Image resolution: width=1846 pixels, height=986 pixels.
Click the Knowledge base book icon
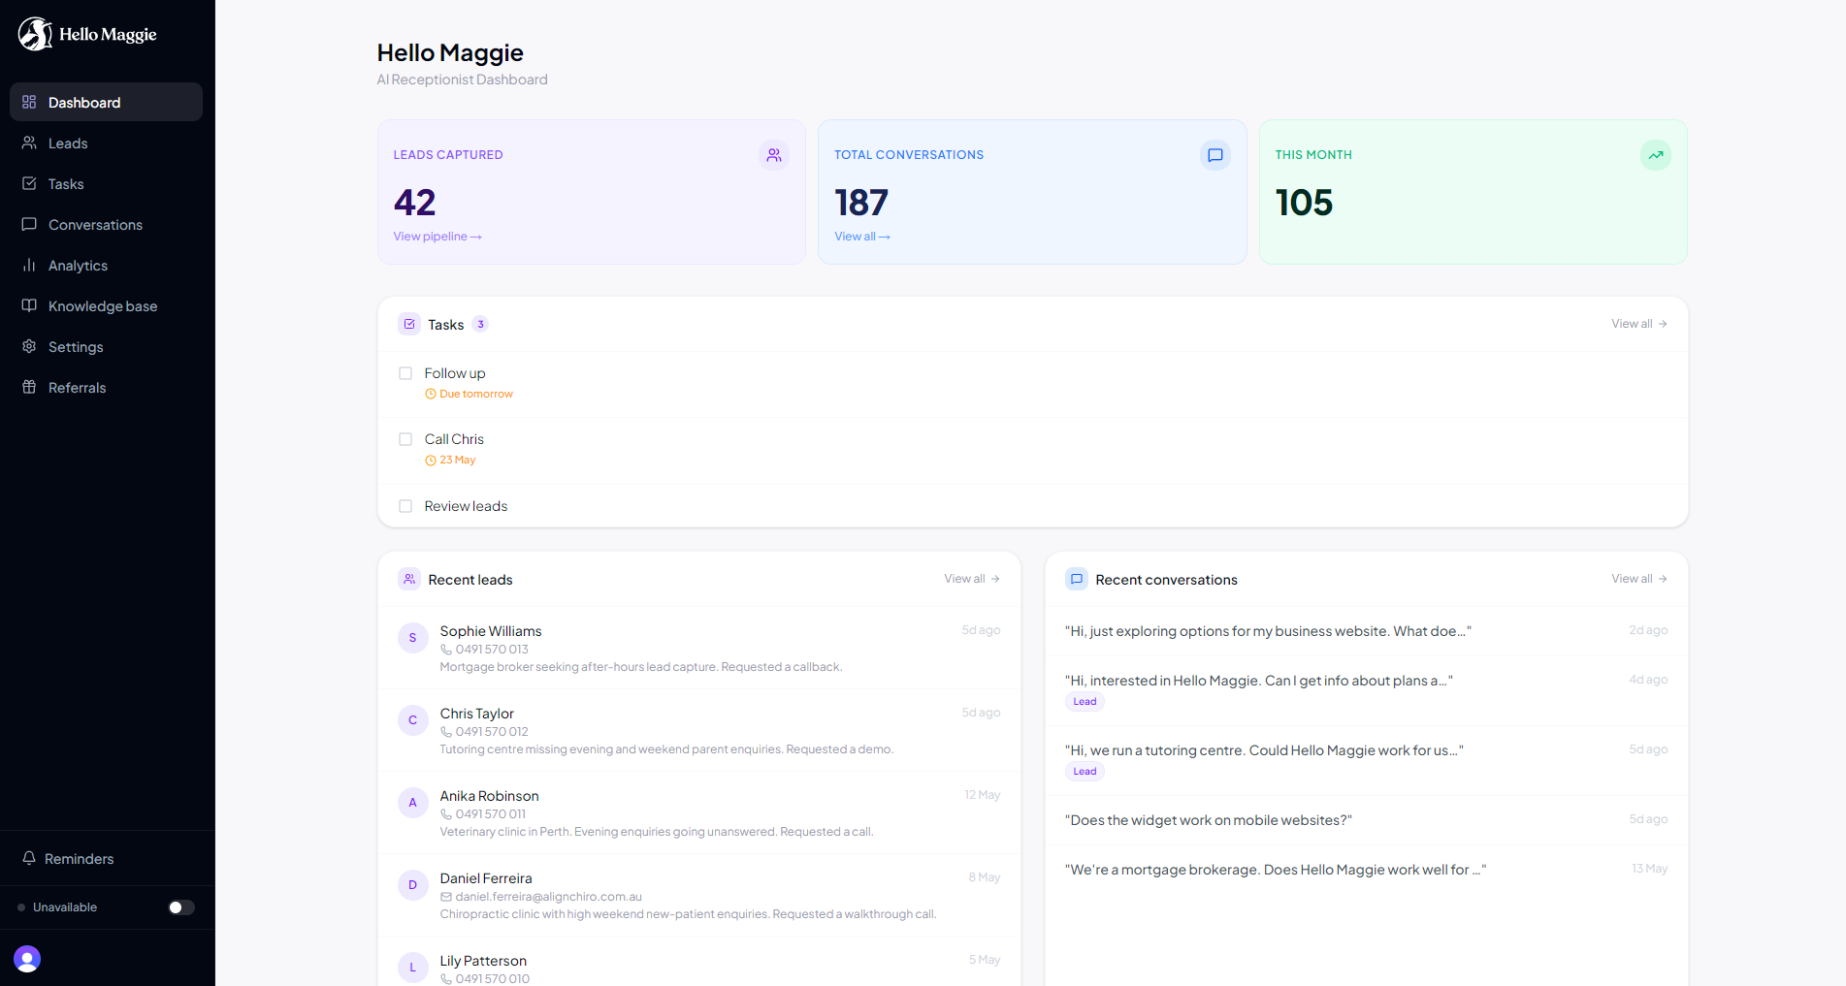tap(29, 305)
